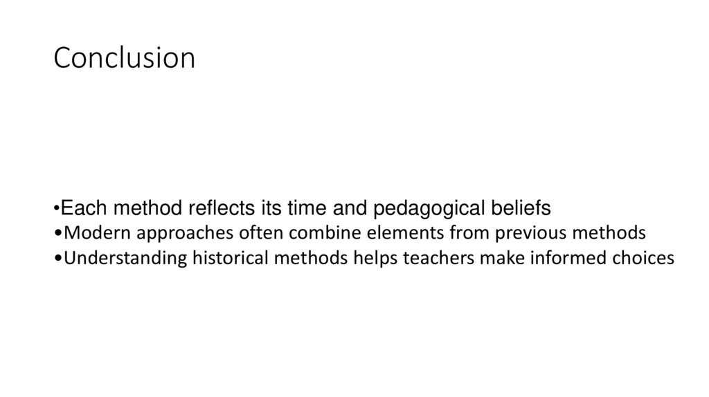Click the bullet marker before "Each method"
The image size is (709, 397).
[x=56, y=208]
